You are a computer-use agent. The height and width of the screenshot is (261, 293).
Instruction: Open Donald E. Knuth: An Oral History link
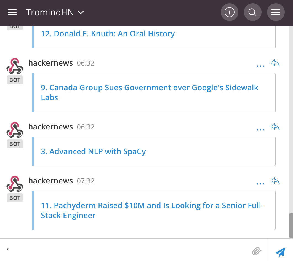[108, 34]
